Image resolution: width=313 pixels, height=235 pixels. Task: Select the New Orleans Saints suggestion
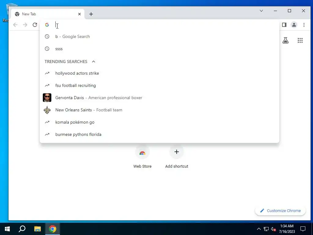click(160, 110)
